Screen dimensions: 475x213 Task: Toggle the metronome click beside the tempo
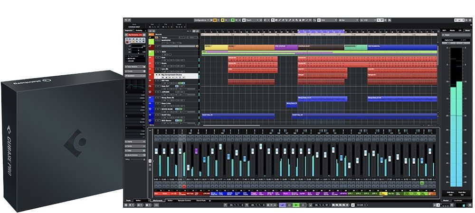(x=353, y=205)
